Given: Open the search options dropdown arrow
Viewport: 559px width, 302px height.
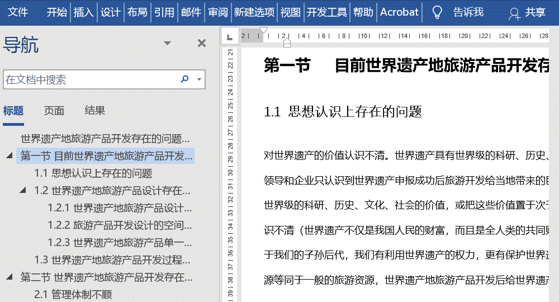Looking at the screenshot, I should point(200,79).
